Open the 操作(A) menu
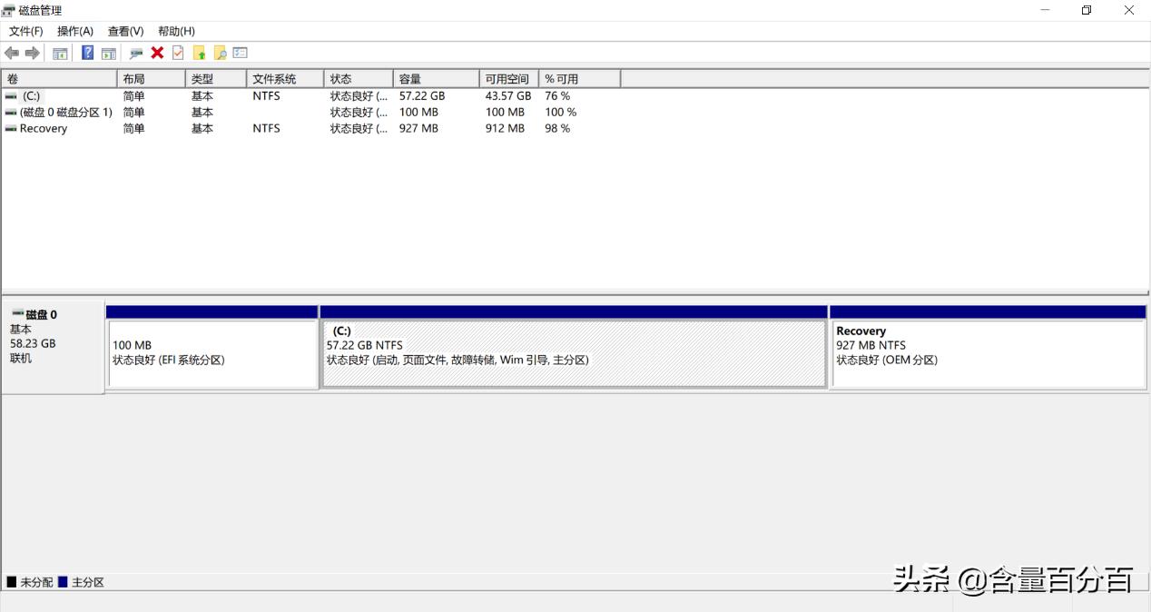1151x612 pixels. (x=75, y=31)
